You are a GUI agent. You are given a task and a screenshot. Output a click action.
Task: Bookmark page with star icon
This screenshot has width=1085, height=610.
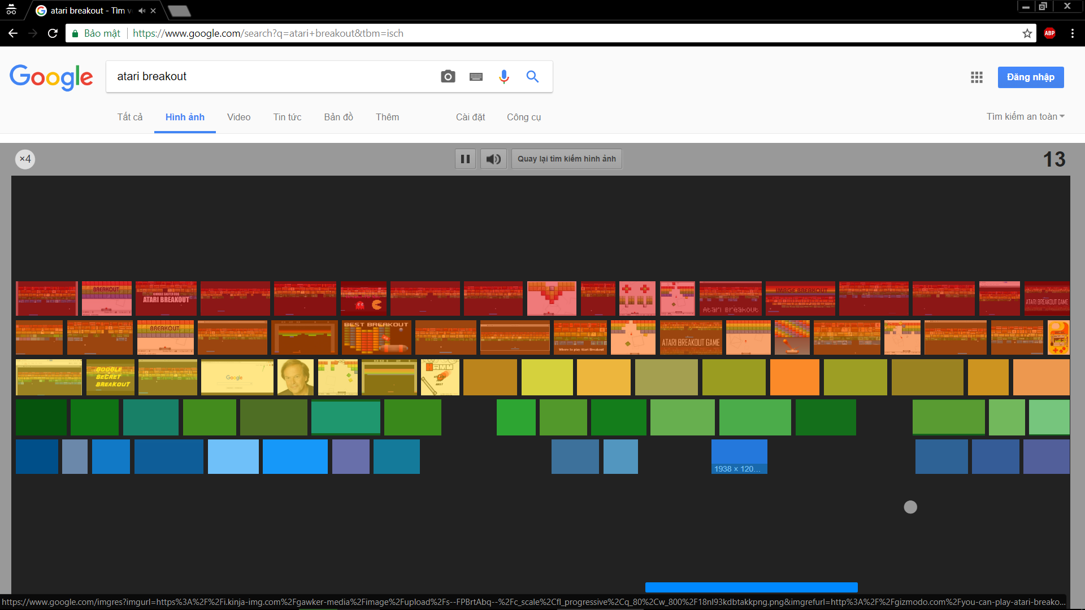1027,33
